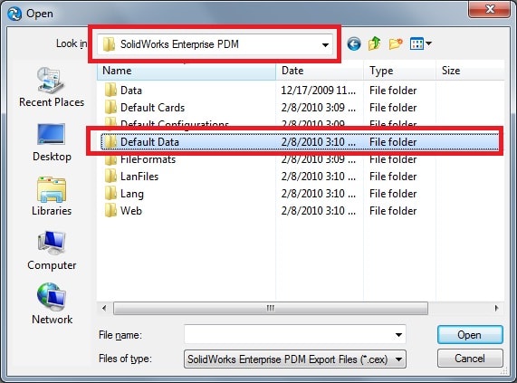Select the Data folder

point(131,91)
